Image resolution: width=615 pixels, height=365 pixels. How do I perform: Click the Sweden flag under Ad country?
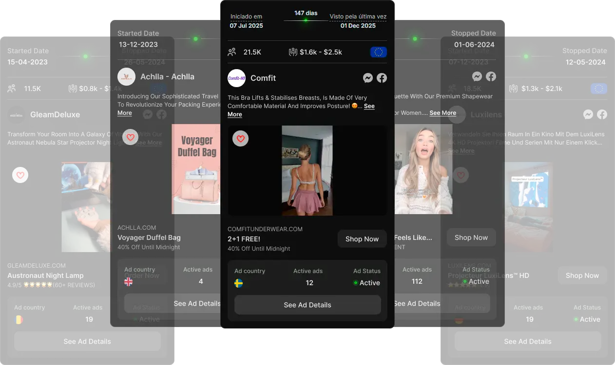pos(239,283)
